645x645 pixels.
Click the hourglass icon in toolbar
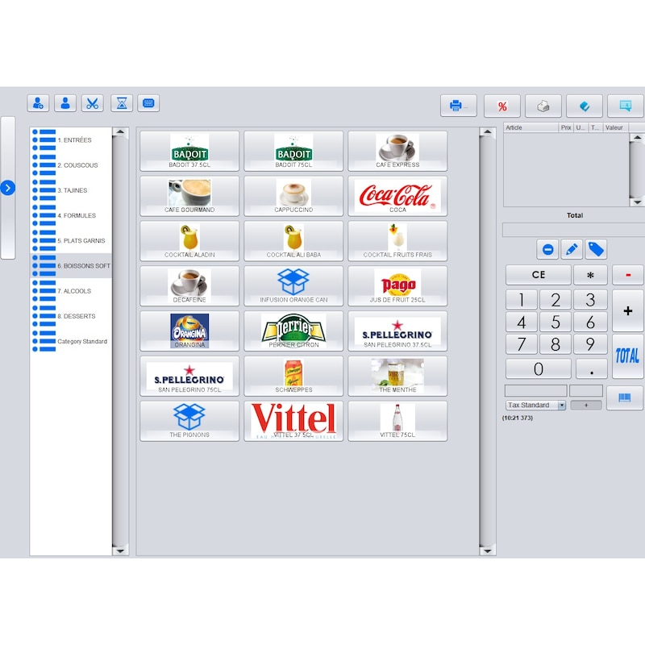click(x=122, y=103)
